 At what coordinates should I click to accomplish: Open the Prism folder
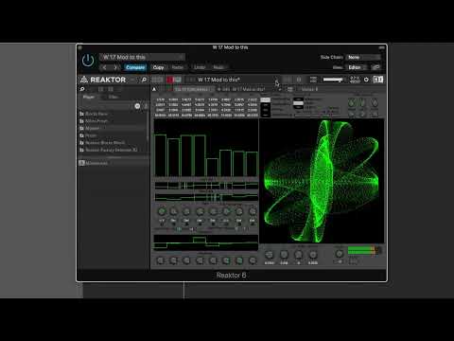113,135
